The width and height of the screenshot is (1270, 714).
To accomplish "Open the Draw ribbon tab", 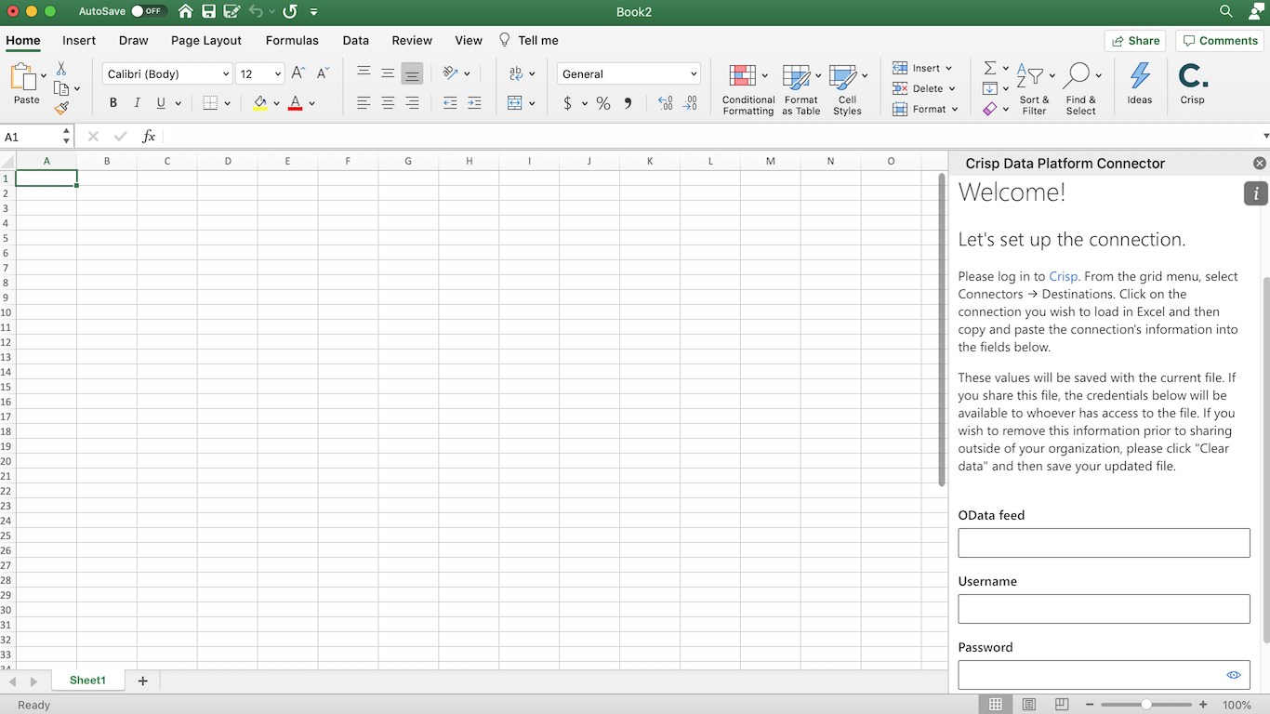I will click(134, 40).
